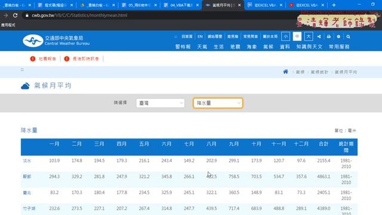This screenshot has width=382, height=215.
Task: Click the 回首頁 link
Action: coord(187,36)
